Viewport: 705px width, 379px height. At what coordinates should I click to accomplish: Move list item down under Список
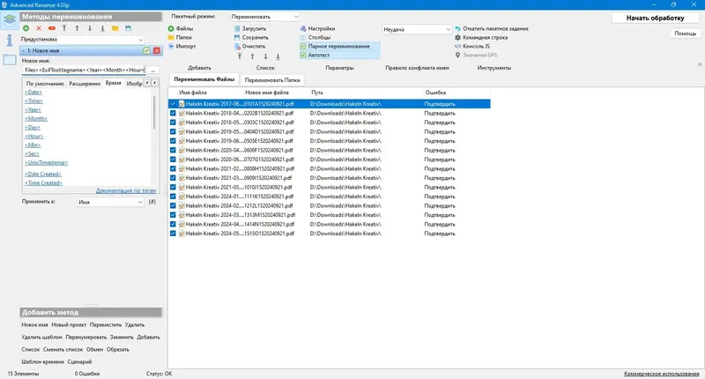[265, 56]
